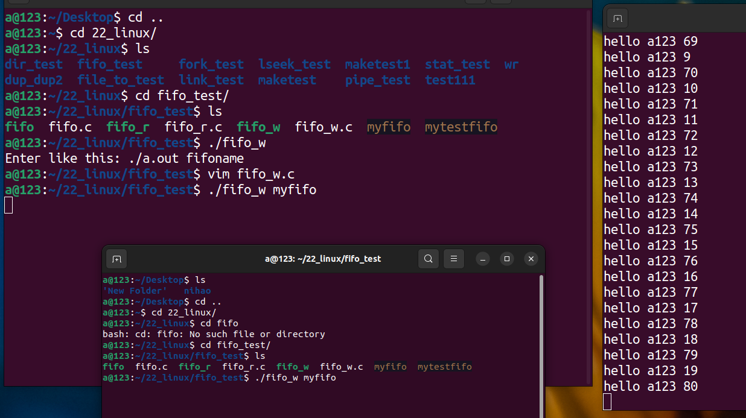Click 'pipe_test' directory name in large terminal

click(378, 80)
